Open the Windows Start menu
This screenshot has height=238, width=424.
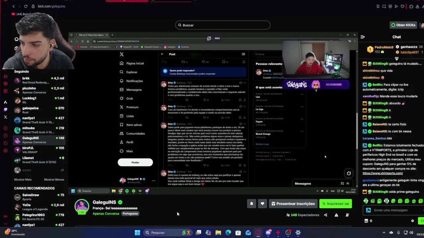(x=137, y=233)
